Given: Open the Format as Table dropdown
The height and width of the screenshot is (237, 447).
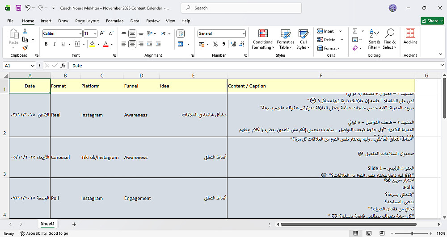Looking at the screenshot, I should point(285,39).
